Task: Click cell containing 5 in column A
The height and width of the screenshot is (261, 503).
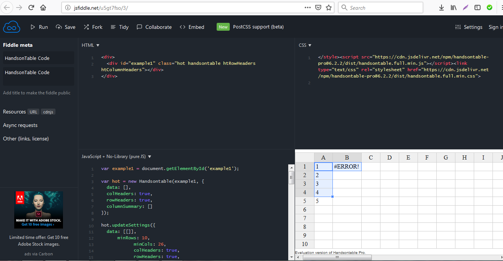Action: 323,201
